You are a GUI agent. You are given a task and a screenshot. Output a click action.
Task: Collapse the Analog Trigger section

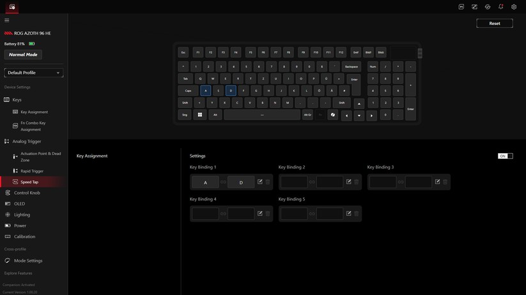click(x=26, y=141)
